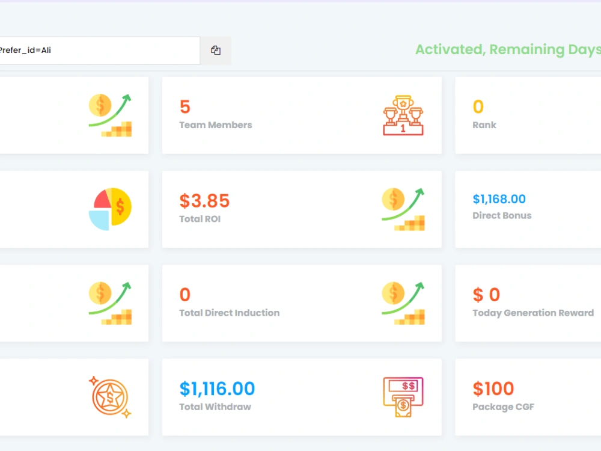Click the Rank value 0

(x=478, y=106)
